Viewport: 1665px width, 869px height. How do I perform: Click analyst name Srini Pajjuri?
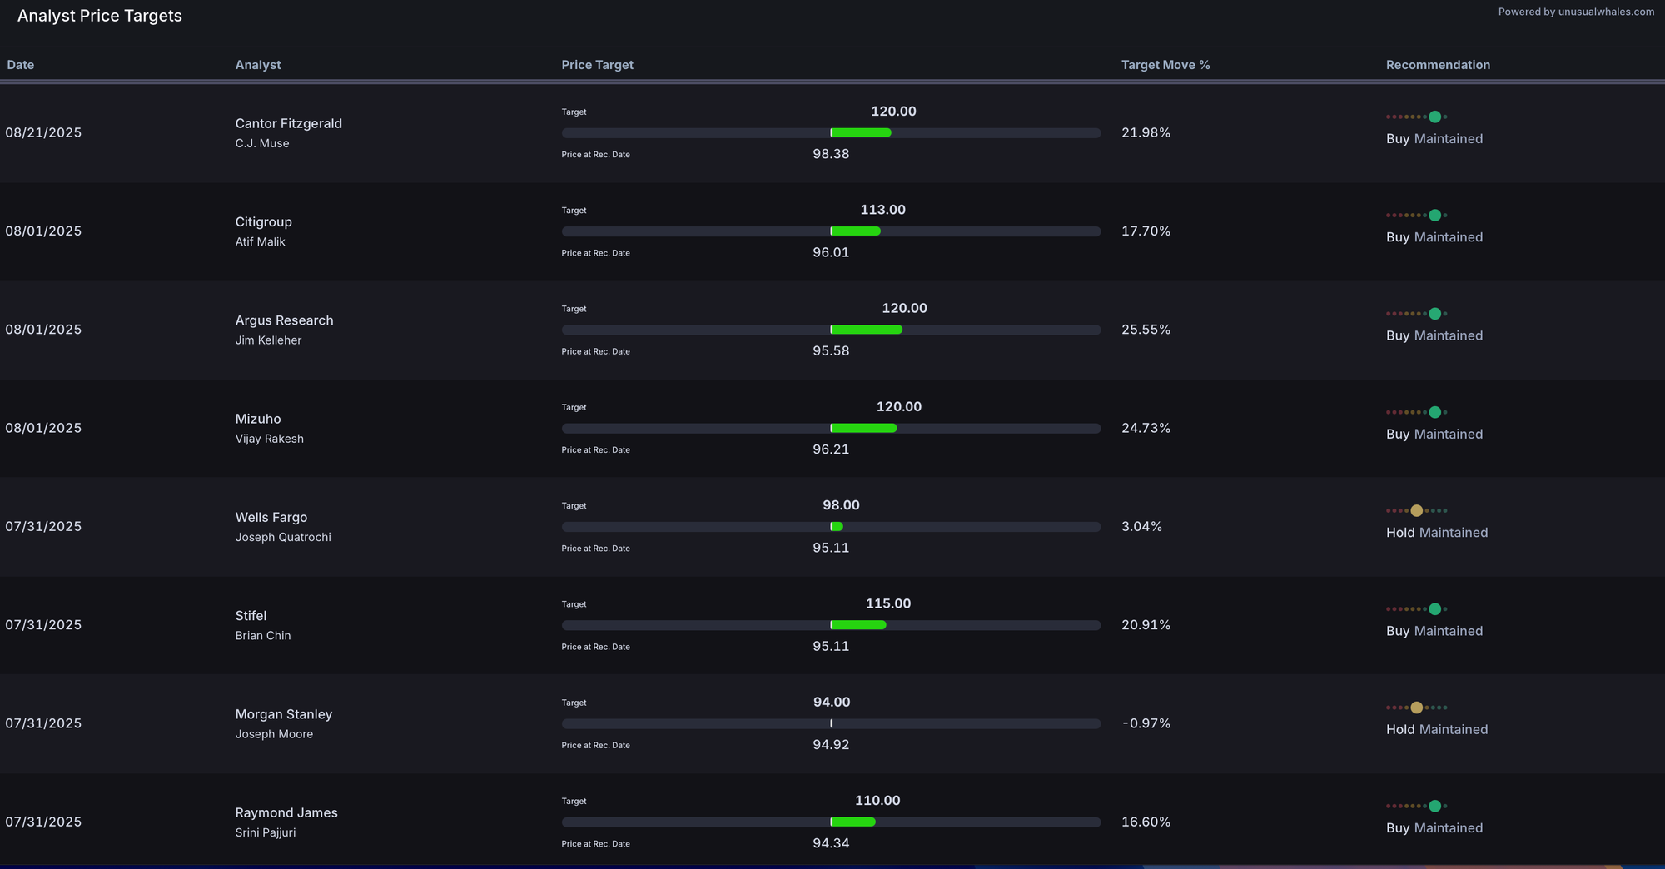click(266, 832)
